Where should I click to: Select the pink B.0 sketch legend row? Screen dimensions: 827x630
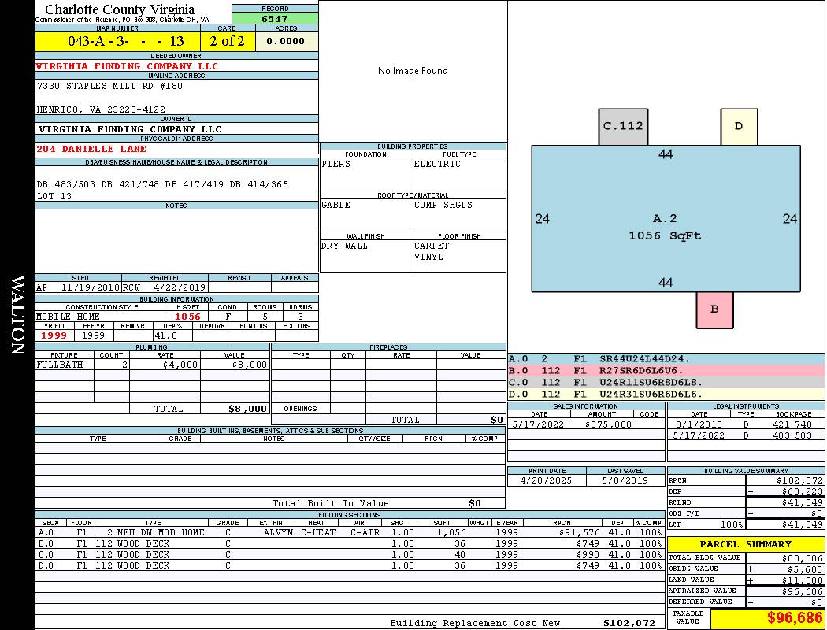[x=666, y=369]
